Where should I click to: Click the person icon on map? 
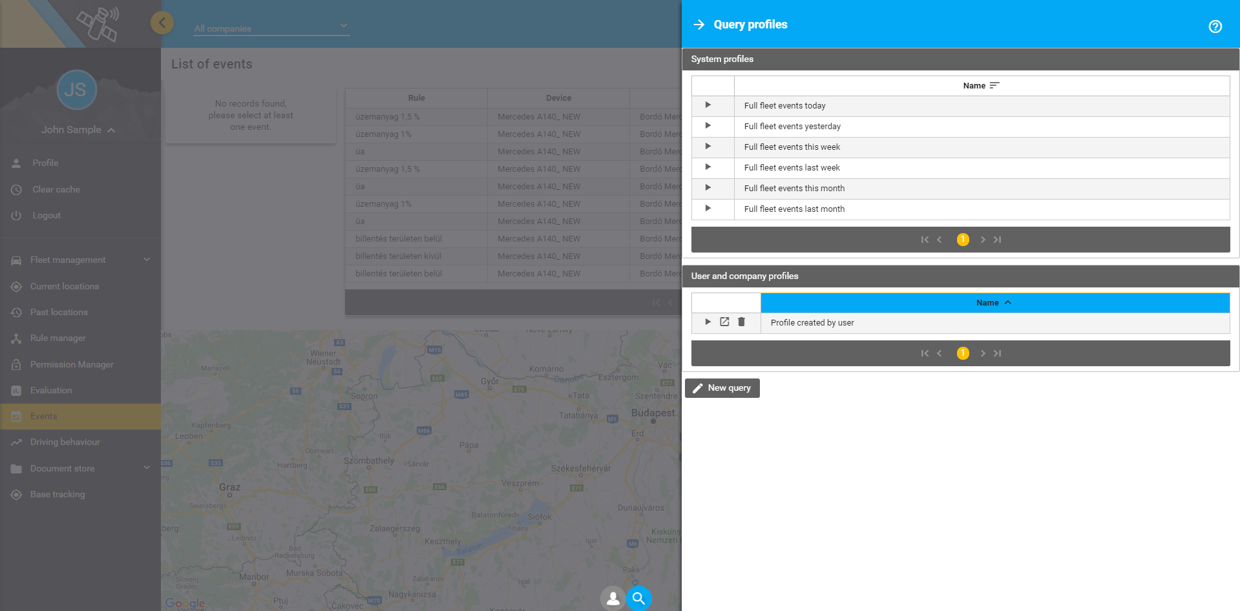(x=613, y=598)
